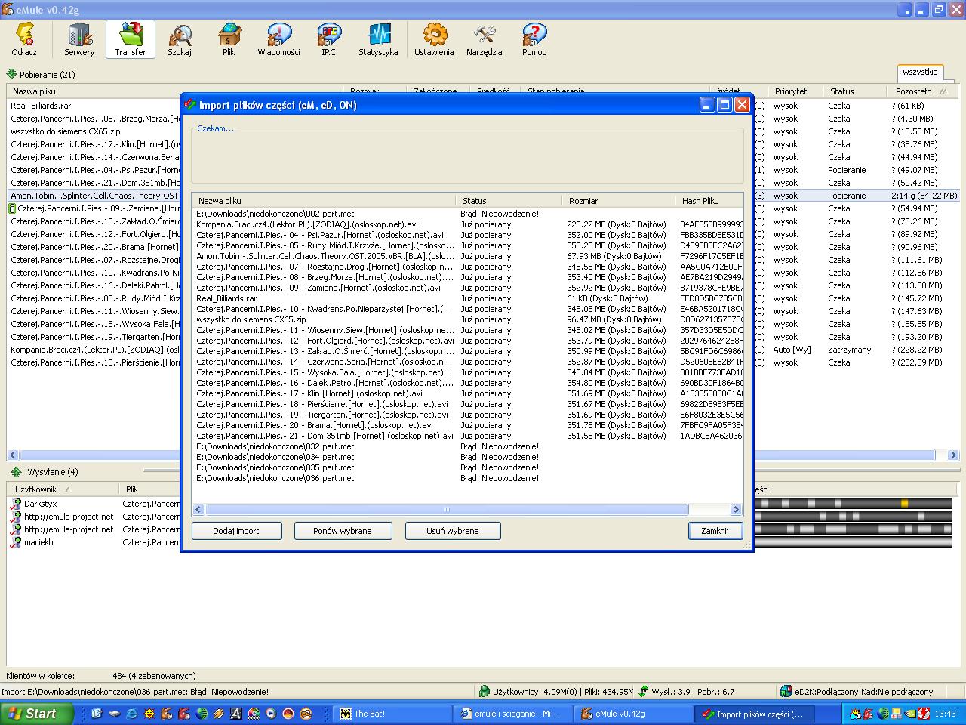Click the Odłącz disconnect toolbar icon

point(24,39)
